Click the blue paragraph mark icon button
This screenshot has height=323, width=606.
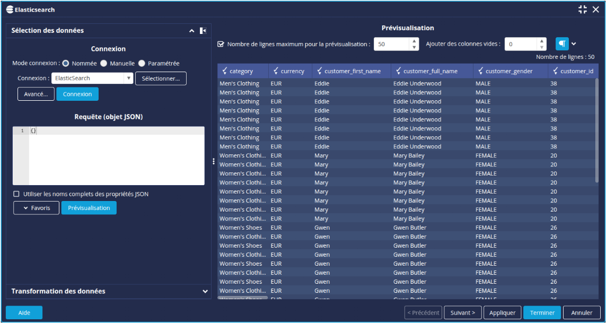(x=562, y=44)
